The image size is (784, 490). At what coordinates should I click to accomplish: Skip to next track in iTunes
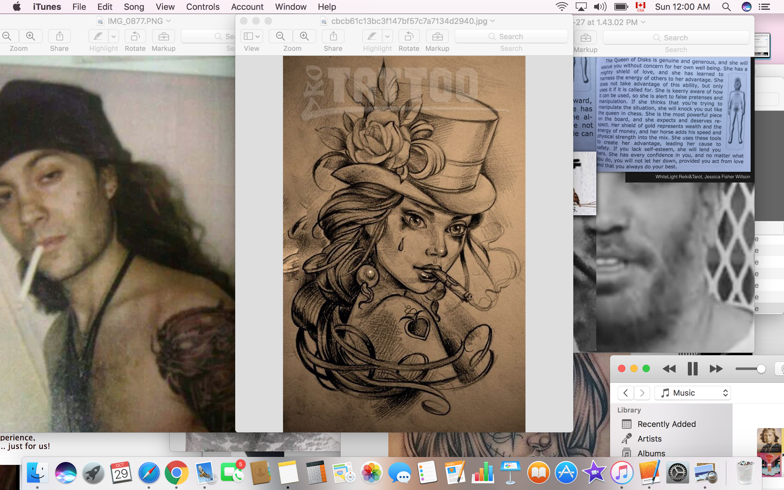[x=716, y=369]
